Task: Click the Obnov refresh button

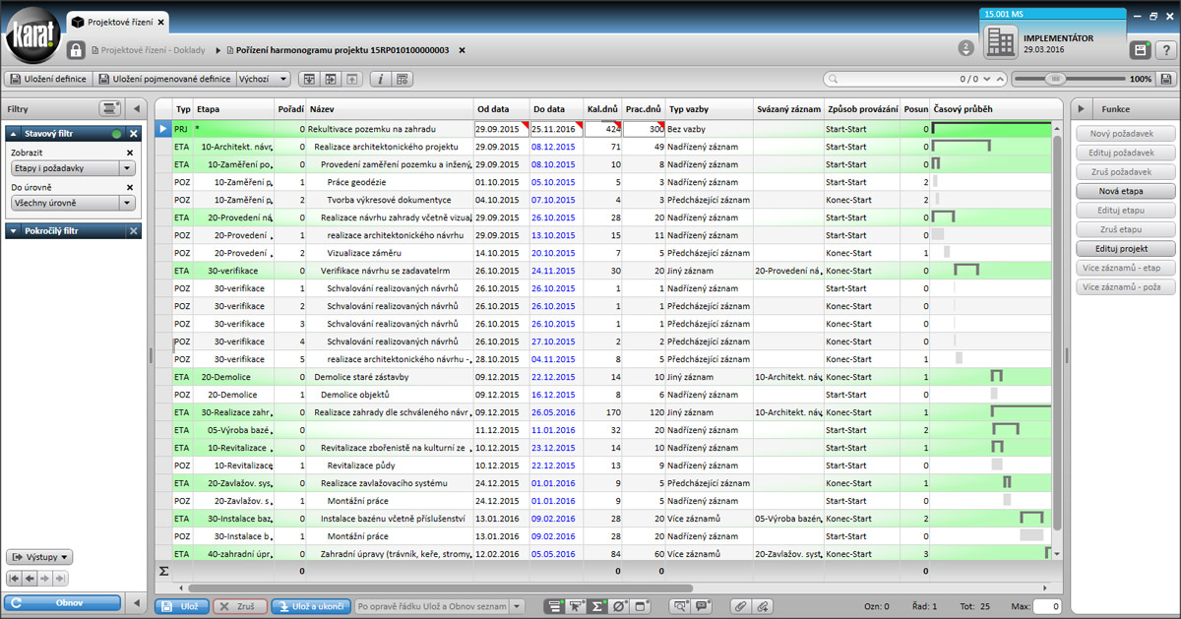Action: pos(61,602)
